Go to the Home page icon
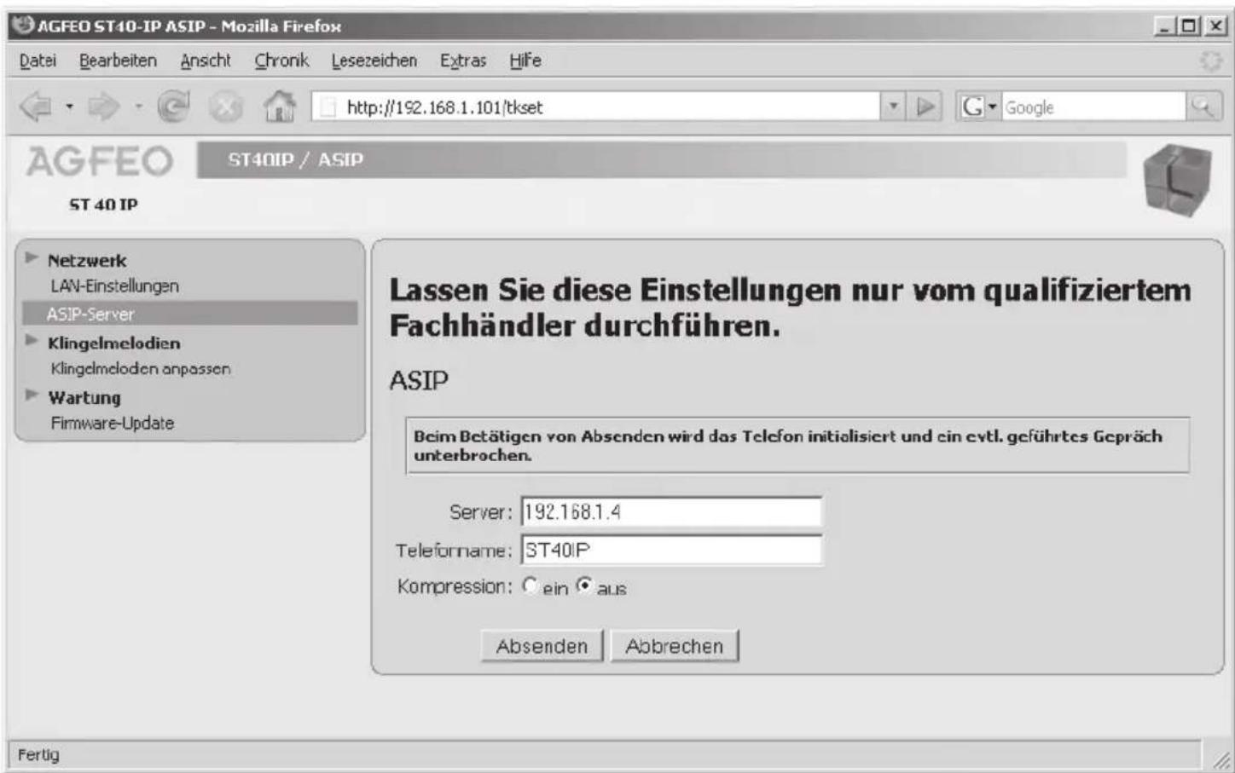Image resolution: width=1235 pixels, height=773 pixels. 279,107
